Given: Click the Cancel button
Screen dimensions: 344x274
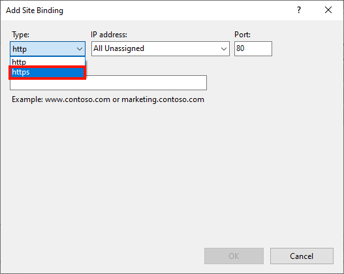Looking at the screenshot, I should pos(302,256).
